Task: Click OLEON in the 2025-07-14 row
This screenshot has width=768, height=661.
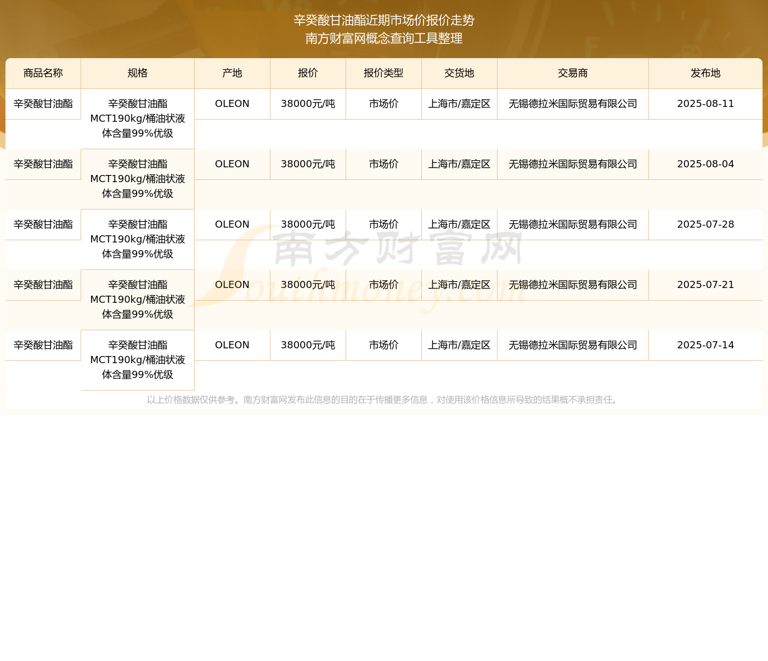Action: (x=233, y=345)
